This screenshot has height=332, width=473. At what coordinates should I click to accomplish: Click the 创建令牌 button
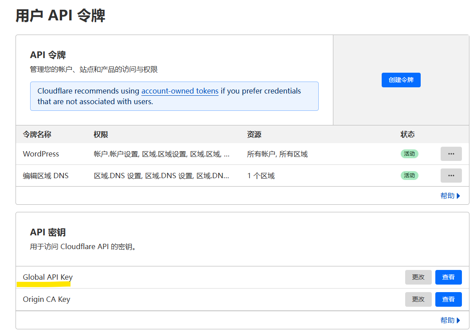point(401,80)
